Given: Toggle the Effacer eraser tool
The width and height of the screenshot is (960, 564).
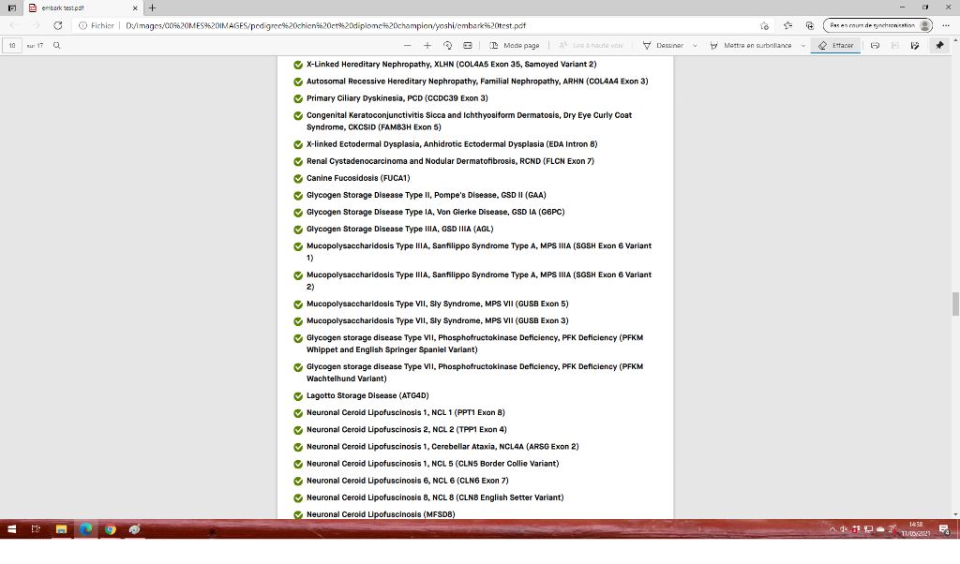Looking at the screenshot, I should pyautogui.click(x=835, y=45).
